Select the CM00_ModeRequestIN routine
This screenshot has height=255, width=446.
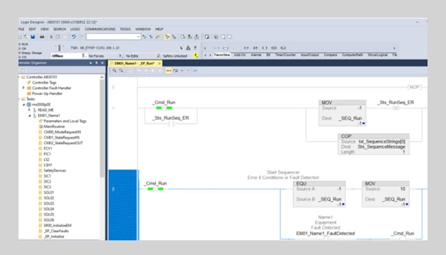[62, 132]
